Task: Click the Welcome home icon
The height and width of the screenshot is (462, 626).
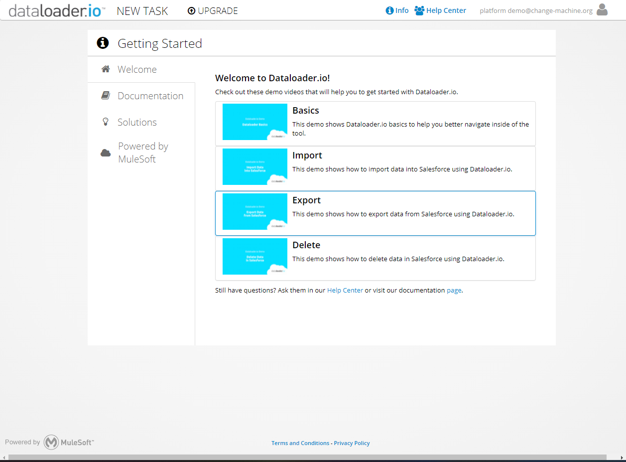Action: (x=106, y=69)
